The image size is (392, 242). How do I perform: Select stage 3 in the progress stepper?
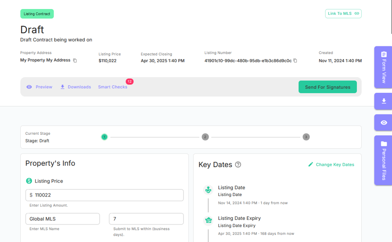pos(306,137)
